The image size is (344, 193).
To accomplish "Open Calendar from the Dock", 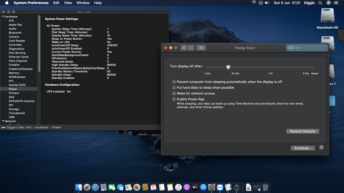I will (x=153, y=187).
